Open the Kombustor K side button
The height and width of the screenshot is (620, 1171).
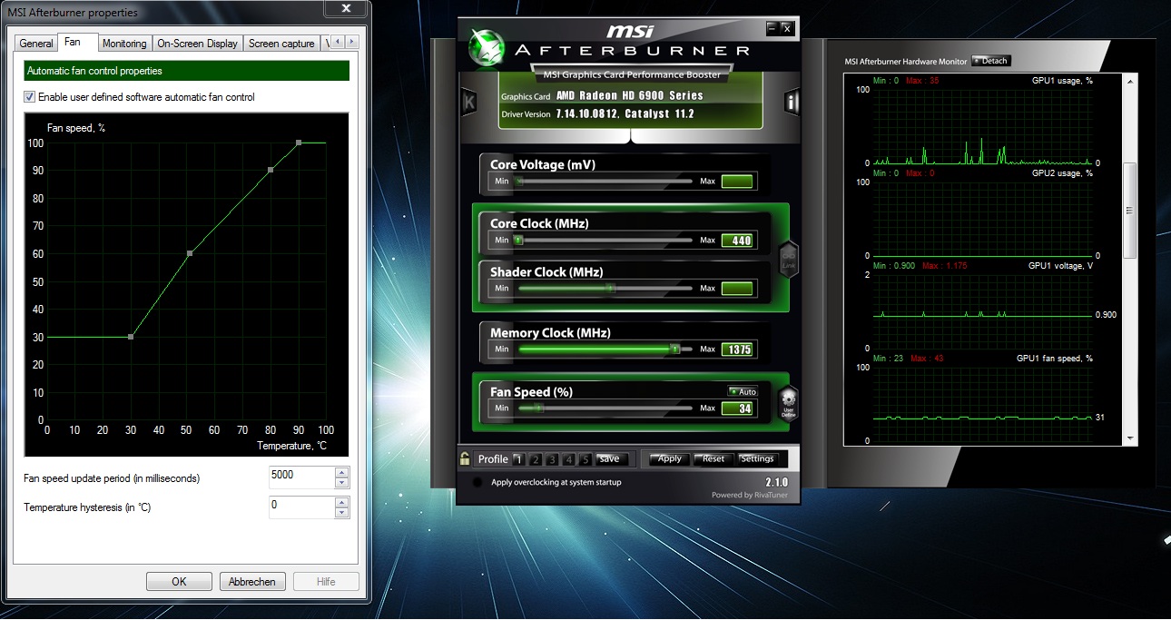pyautogui.click(x=468, y=102)
